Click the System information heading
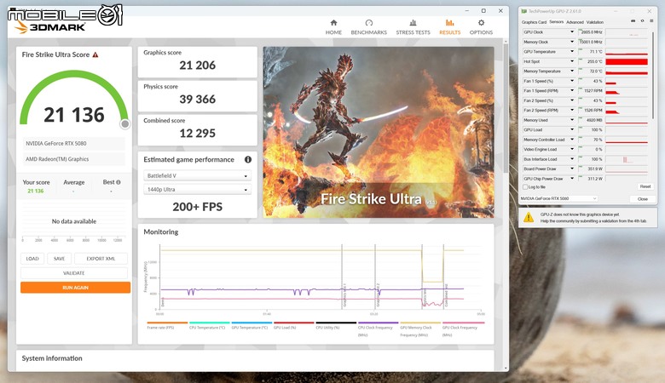This screenshot has width=665, height=383. (52, 358)
